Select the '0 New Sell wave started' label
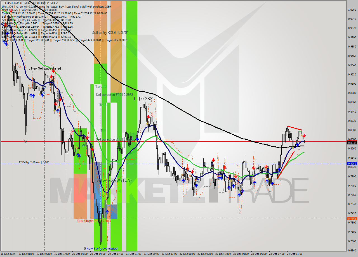Screen dimensions: 358x257 pos(44,68)
